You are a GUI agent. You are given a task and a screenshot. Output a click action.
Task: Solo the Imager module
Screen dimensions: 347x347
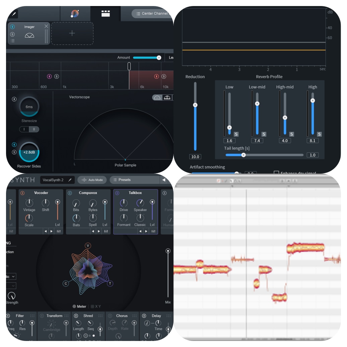[12, 34]
